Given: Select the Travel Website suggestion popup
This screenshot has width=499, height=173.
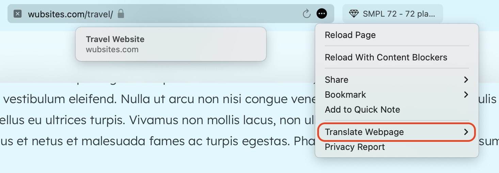Looking at the screenshot, I should (171, 44).
